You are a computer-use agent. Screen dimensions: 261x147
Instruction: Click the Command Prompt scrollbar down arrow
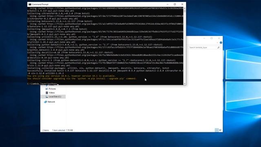[x=185, y=84]
